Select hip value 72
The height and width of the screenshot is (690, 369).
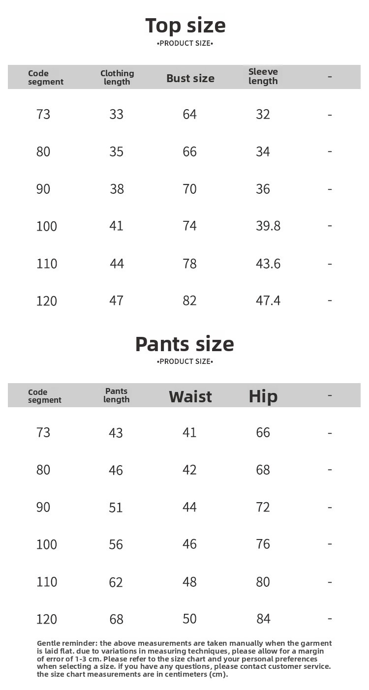[263, 507]
